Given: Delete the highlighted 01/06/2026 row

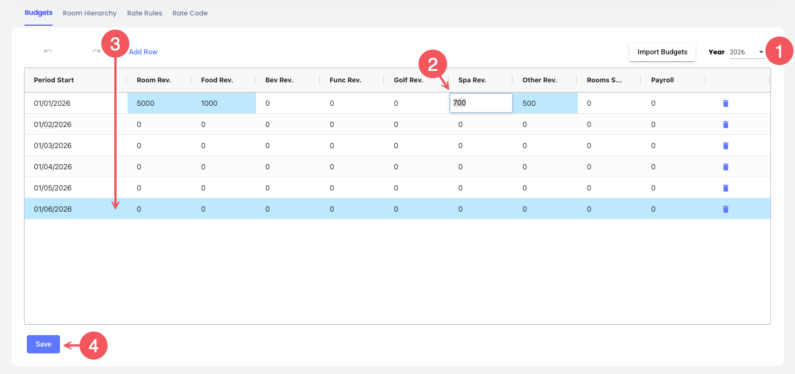Looking at the screenshot, I should (725, 209).
